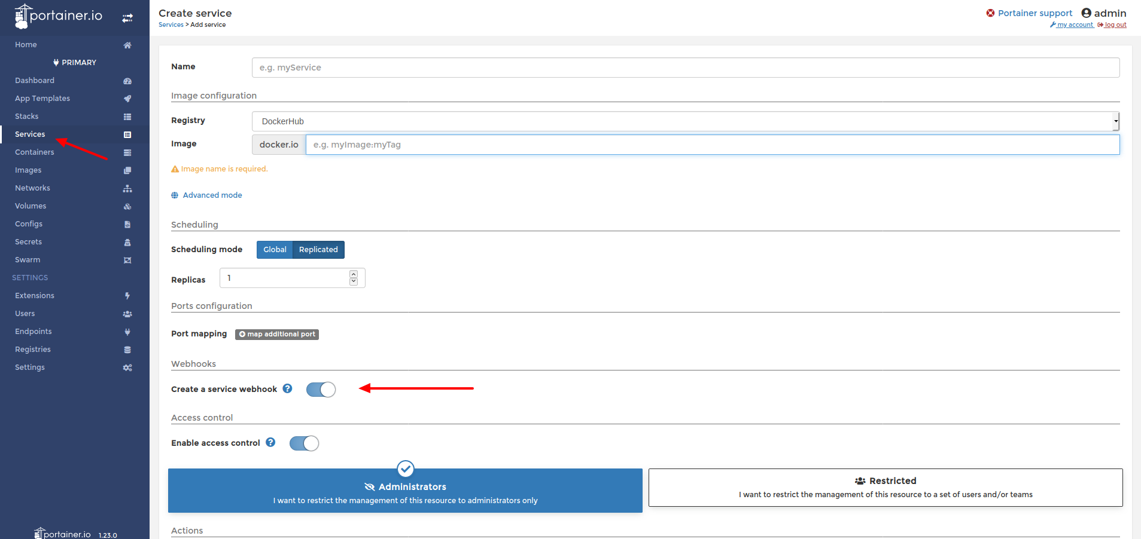Select the Volumes sidebar icon
This screenshot has height=539, width=1141.
[x=127, y=206]
